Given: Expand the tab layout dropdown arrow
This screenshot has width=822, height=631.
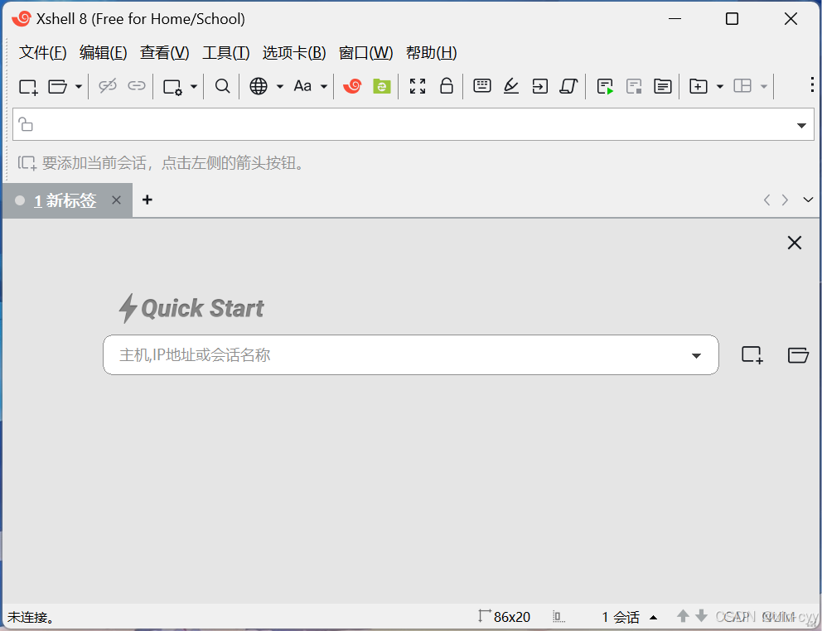Looking at the screenshot, I should tap(764, 86).
